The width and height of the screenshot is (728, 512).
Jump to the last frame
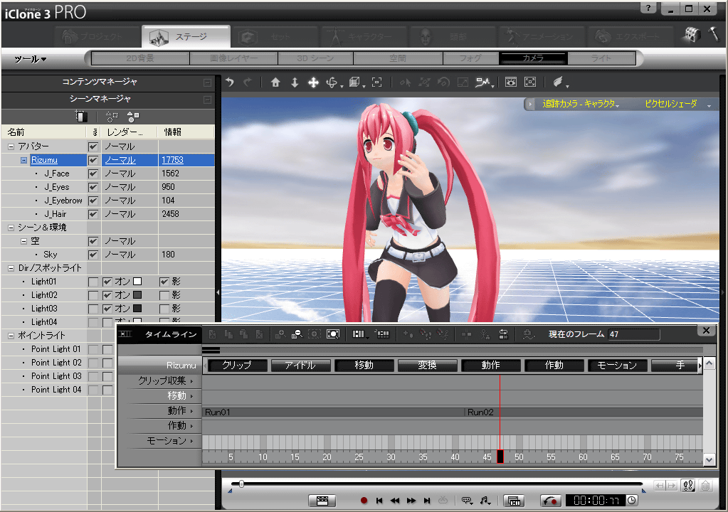427,501
